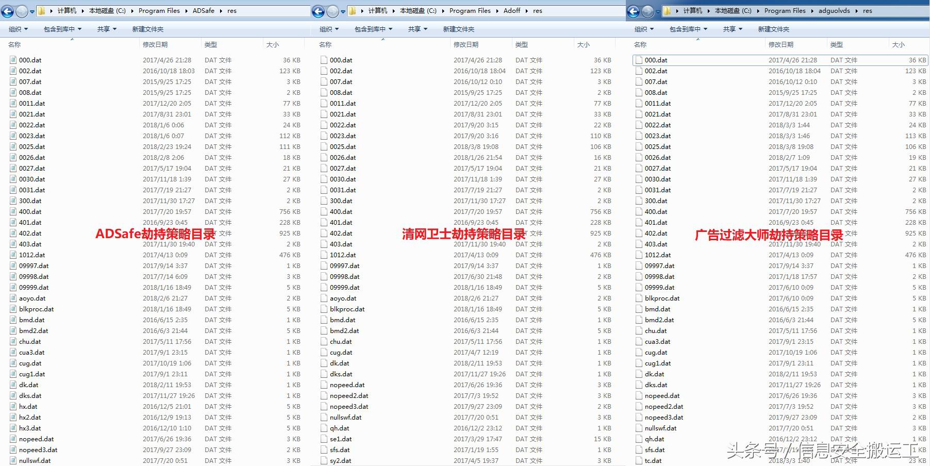The height and width of the screenshot is (466, 930).
Task: Click the folder icon in ADSafe address bar
Action: (42, 11)
